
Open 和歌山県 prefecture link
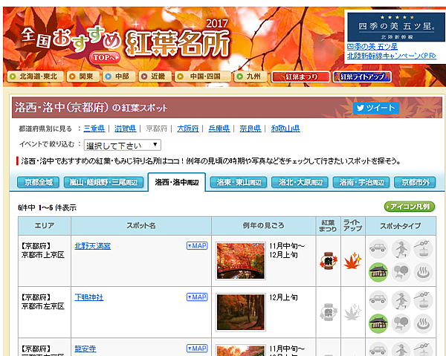point(285,129)
